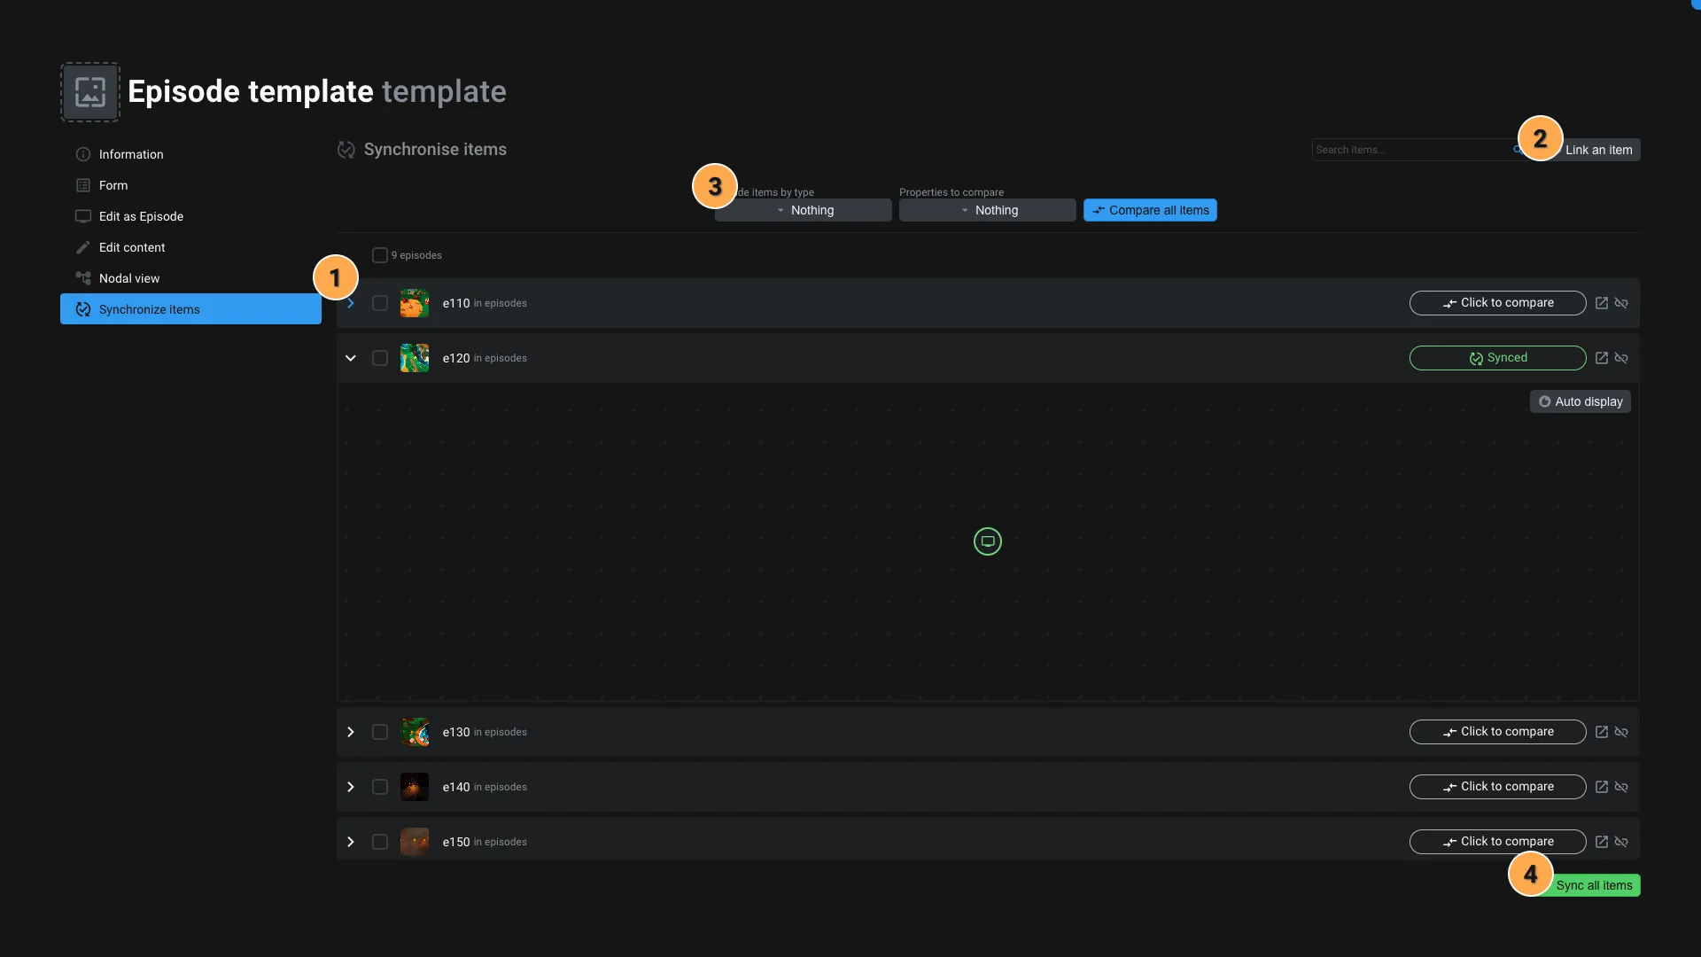This screenshot has height=957, width=1701.
Task: Check the e150 row checkbox
Action: coord(380,842)
